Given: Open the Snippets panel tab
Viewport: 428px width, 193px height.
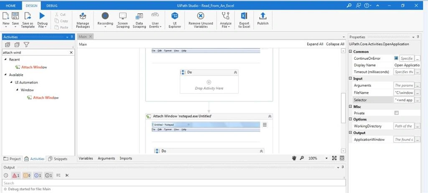Looking at the screenshot, I should click(58, 159).
